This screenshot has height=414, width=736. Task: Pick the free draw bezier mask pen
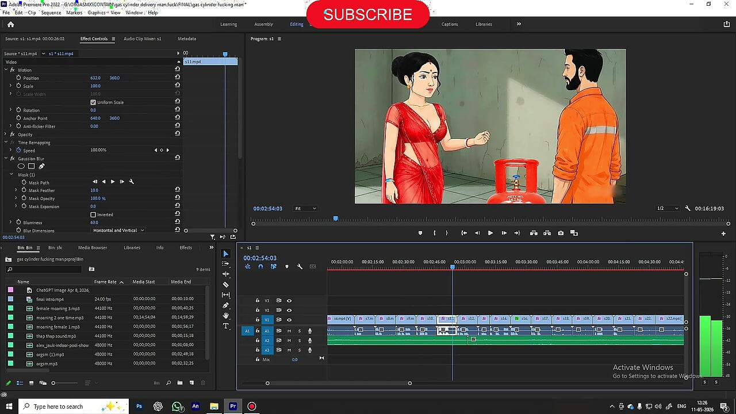point(41,166)
